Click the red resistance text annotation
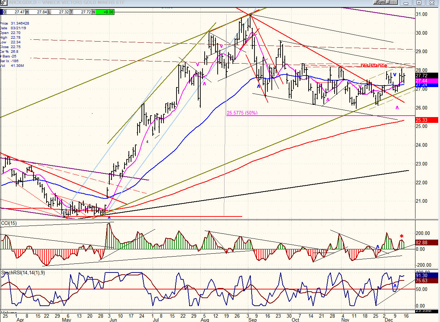The image size is (440, 322). point(374,65)
